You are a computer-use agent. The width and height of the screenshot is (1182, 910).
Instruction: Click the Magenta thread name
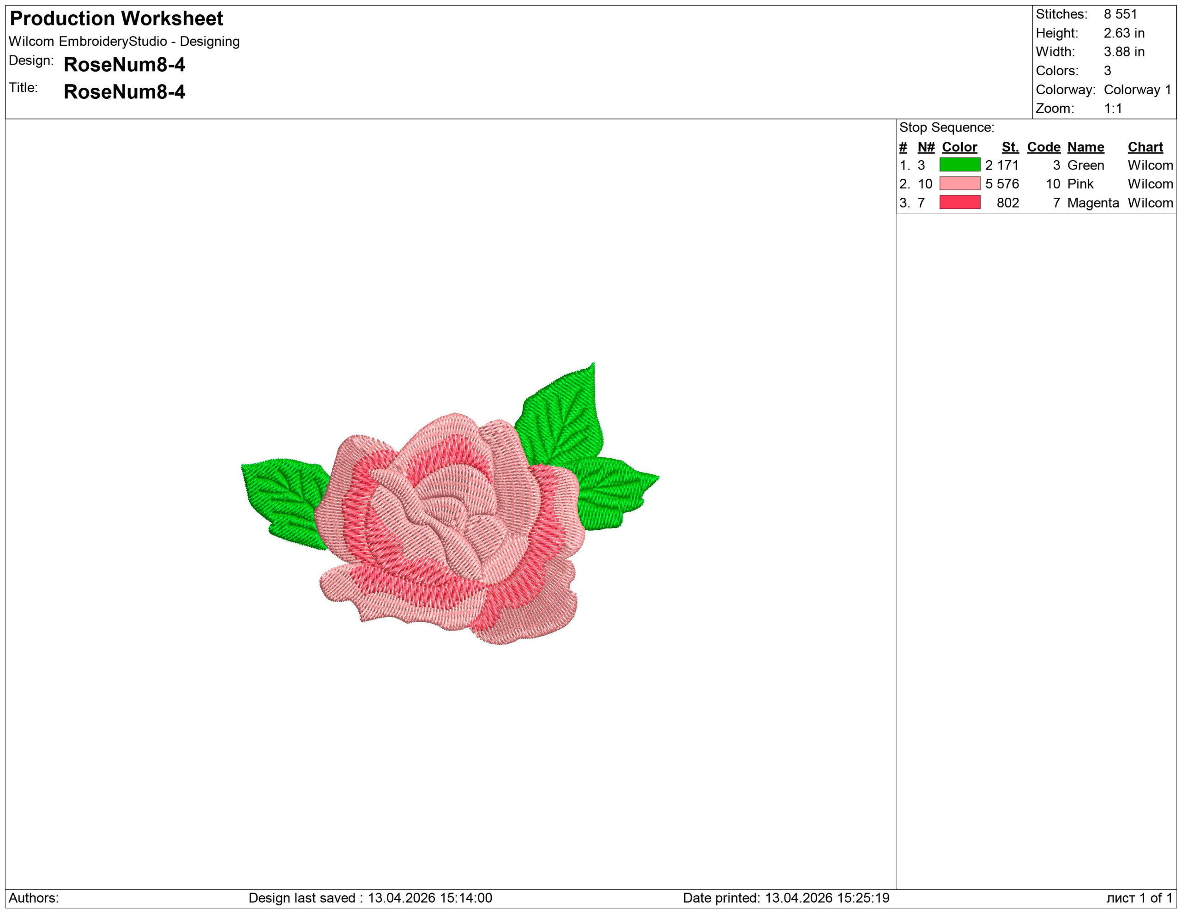tap(1093, 203)
